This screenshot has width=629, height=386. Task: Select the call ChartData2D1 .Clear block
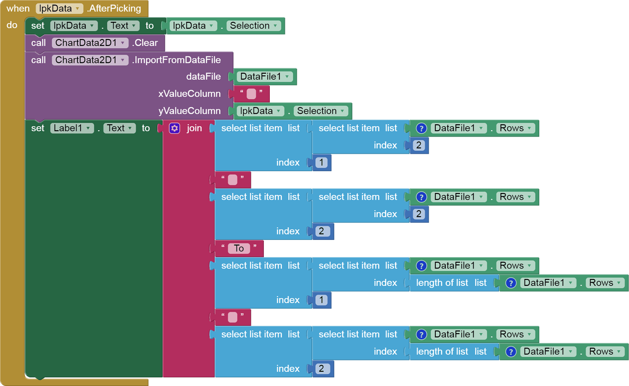pyautogui.click(x=38, y=43)
